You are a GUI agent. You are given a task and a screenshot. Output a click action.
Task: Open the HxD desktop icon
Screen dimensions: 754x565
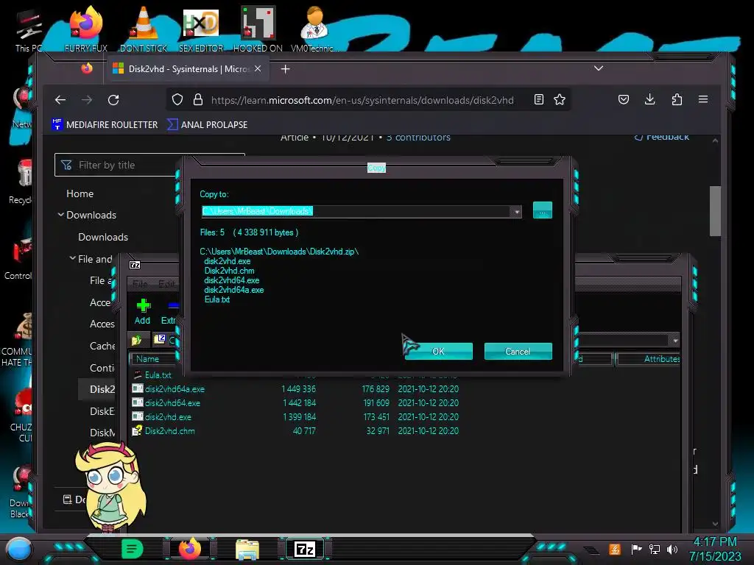point(201,29)
